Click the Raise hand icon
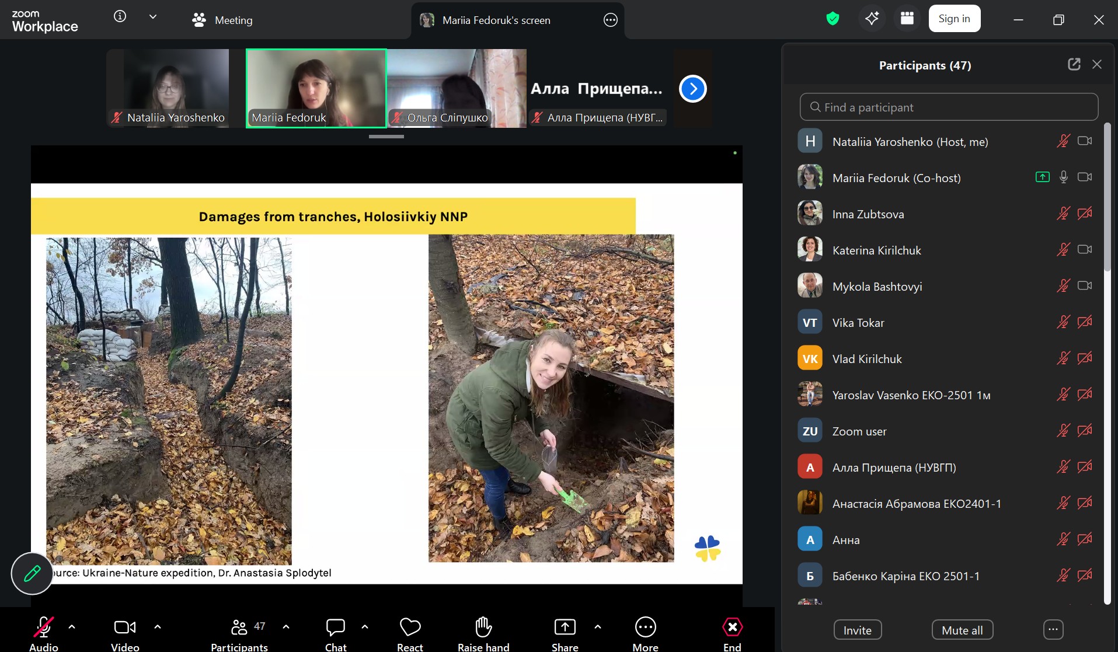 click(x=483, y=627)
